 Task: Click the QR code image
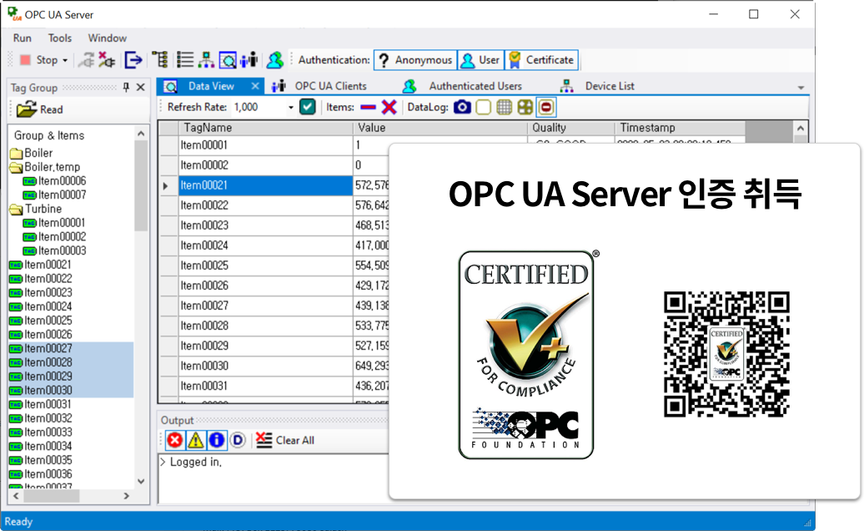(726, 355)
